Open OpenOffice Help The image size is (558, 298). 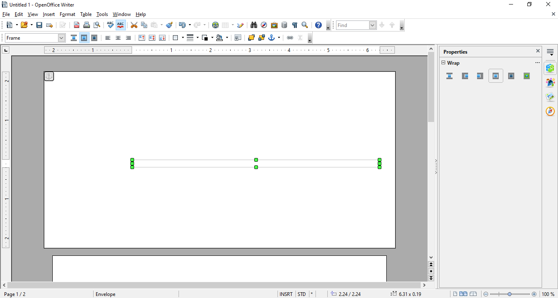pos(318,25)
